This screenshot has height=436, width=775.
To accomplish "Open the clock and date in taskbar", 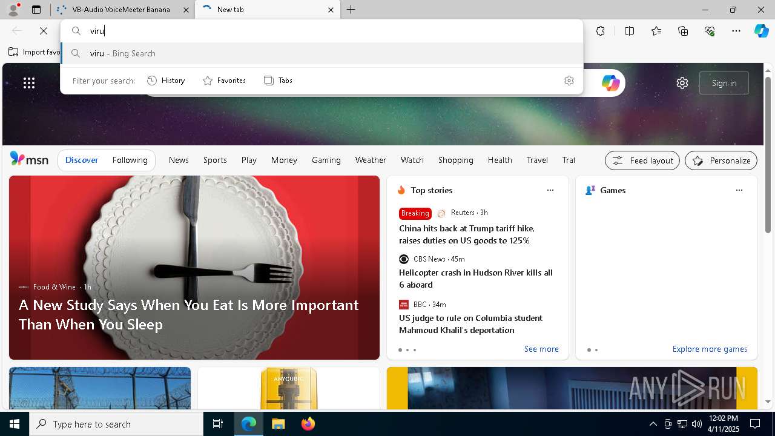I will [x=723, y=424].
